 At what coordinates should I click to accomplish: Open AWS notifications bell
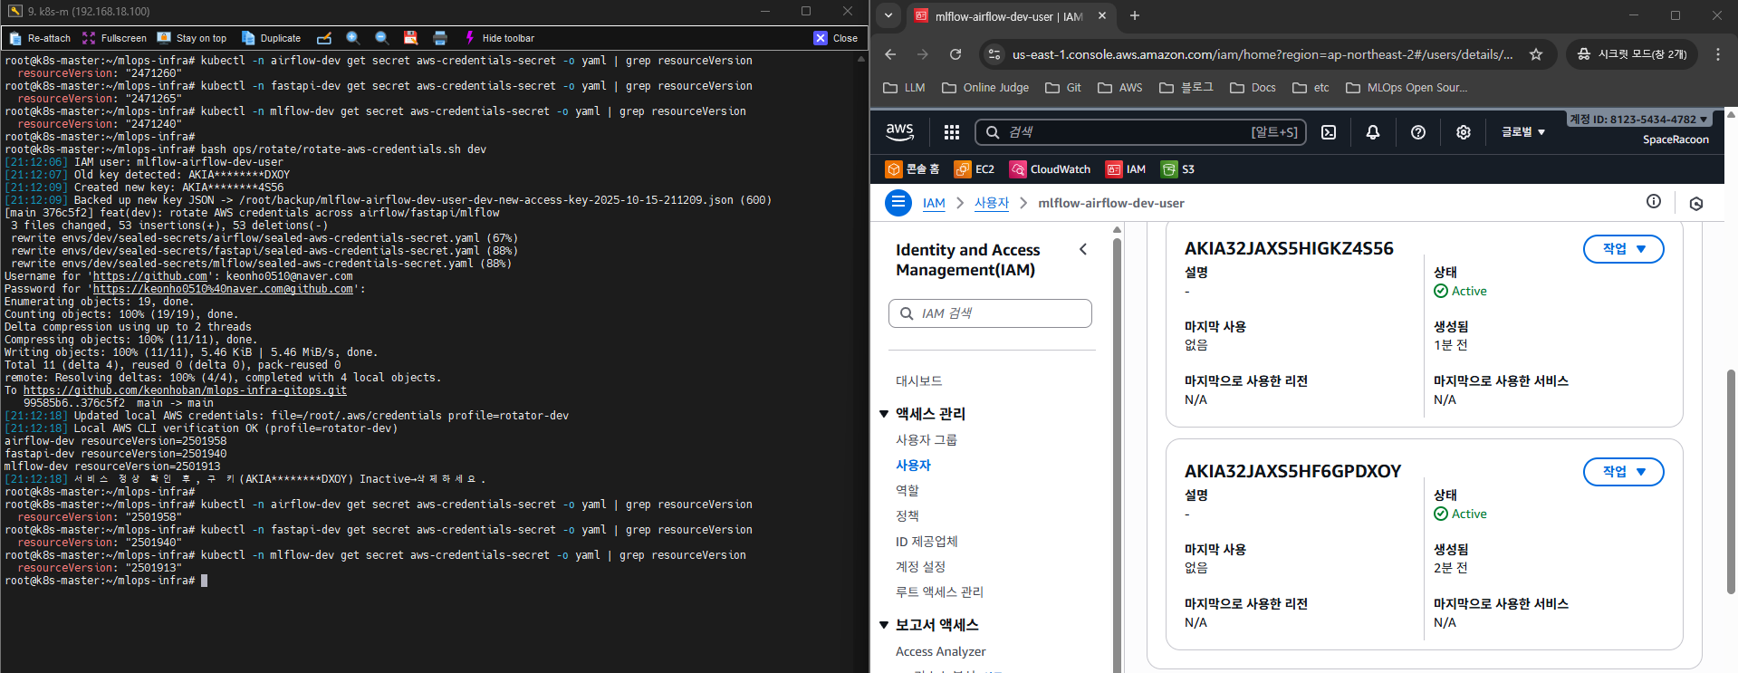click(1373, 132)
